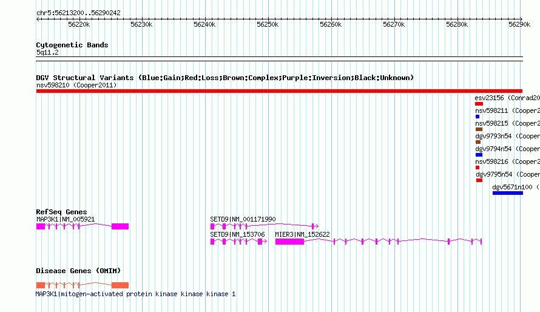
Task: Select the nsv598216 variant label
Action: 507,161
